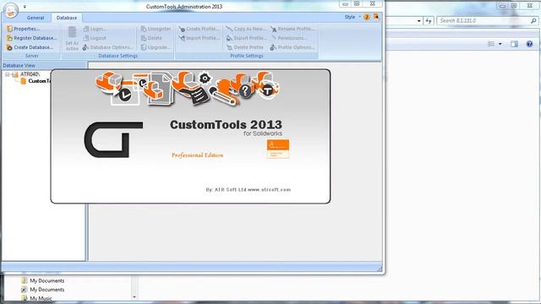
Task: Select the first My Documents entry in Explorer
Action: (43, 280)
